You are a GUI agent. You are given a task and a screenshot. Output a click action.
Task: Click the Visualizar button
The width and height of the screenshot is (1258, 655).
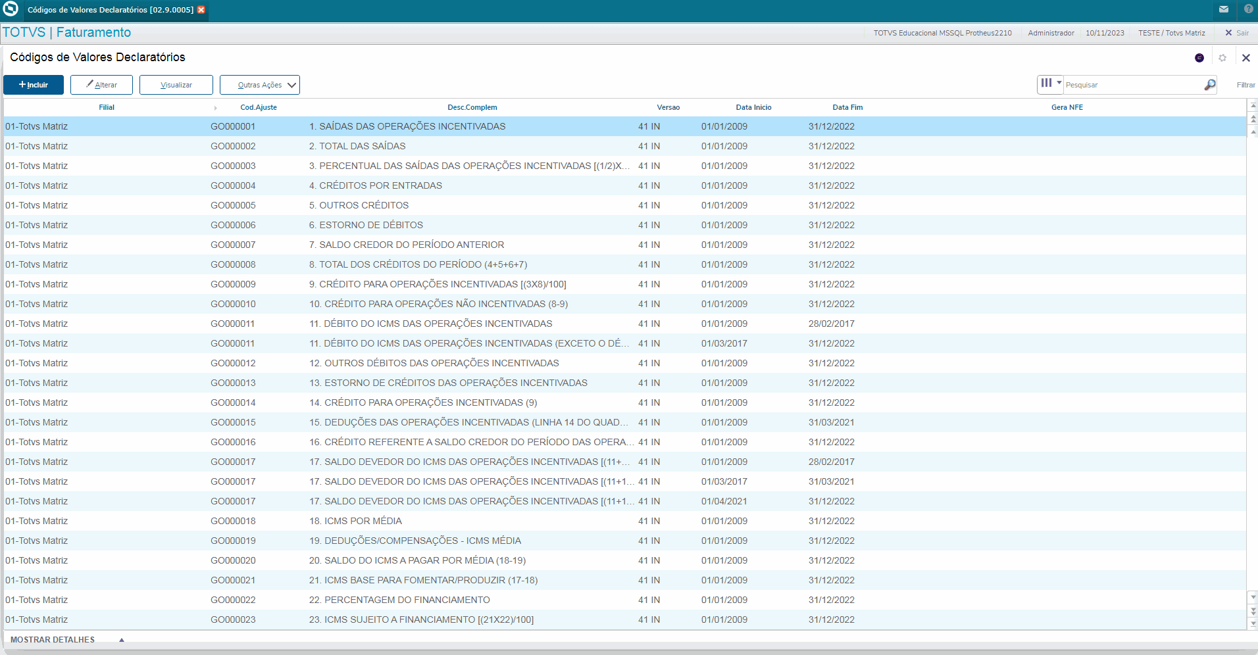click(x=176, y=85)
